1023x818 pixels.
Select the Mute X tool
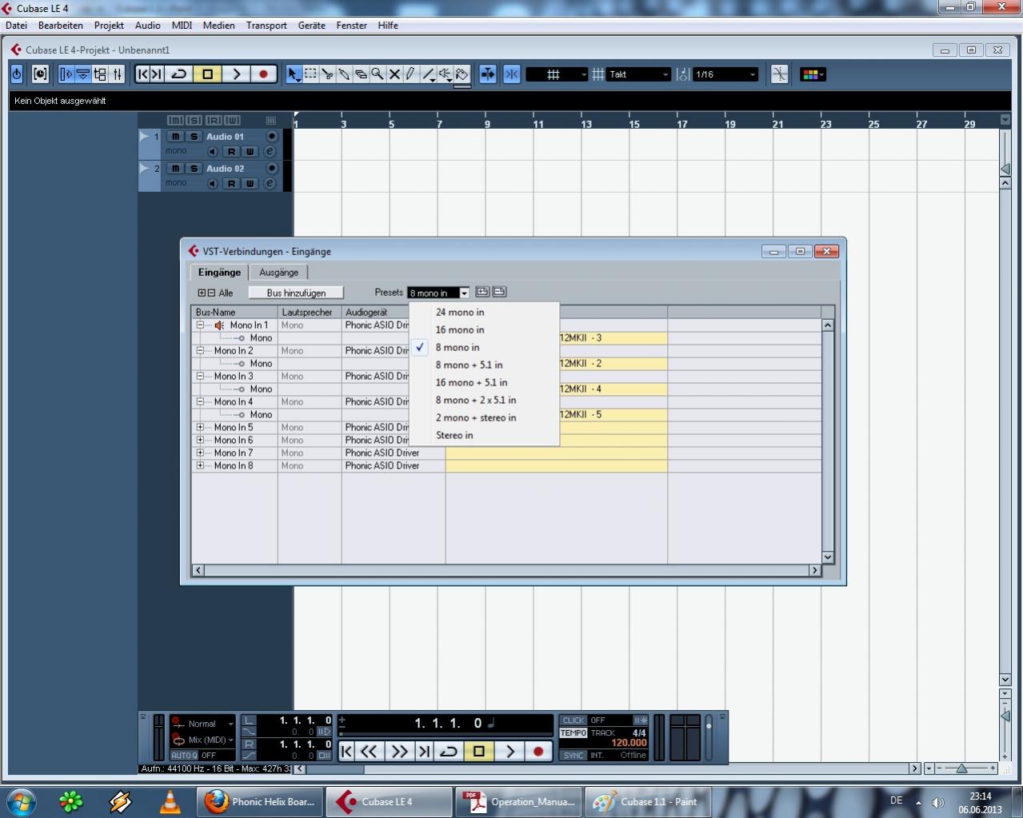click(394, 74)
